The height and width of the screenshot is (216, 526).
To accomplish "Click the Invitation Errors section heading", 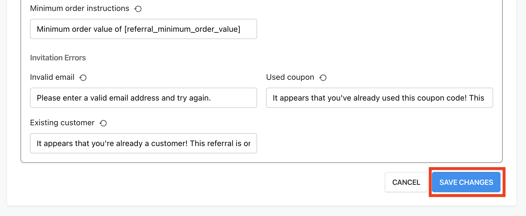I will 58,58.
